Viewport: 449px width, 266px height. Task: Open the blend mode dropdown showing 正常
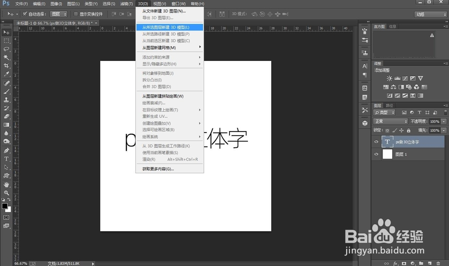pos(390,121)
